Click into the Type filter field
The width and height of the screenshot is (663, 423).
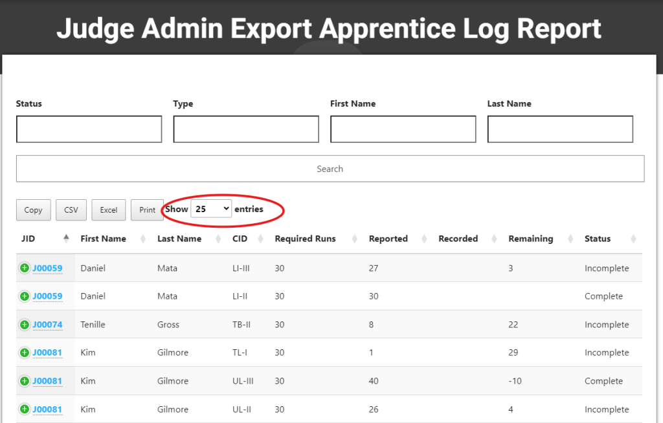[x=246, y=129]
